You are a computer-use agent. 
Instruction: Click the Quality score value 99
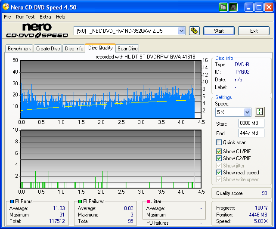coord(264,193)
